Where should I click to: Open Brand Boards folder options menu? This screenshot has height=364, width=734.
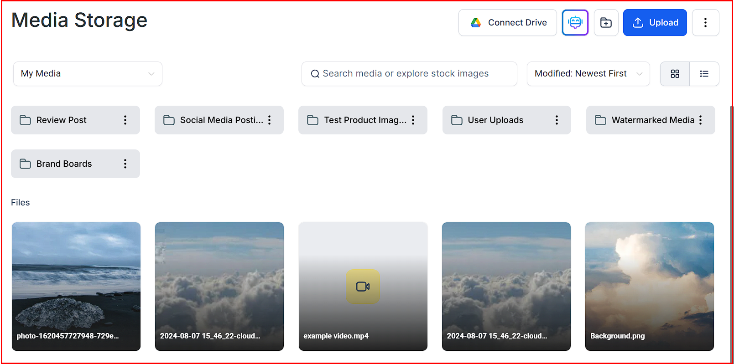tap(125, 164)
